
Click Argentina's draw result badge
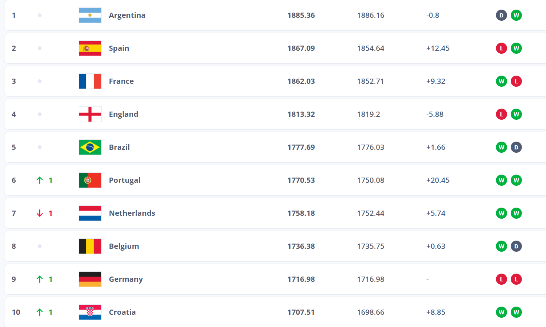pos(501,15)
